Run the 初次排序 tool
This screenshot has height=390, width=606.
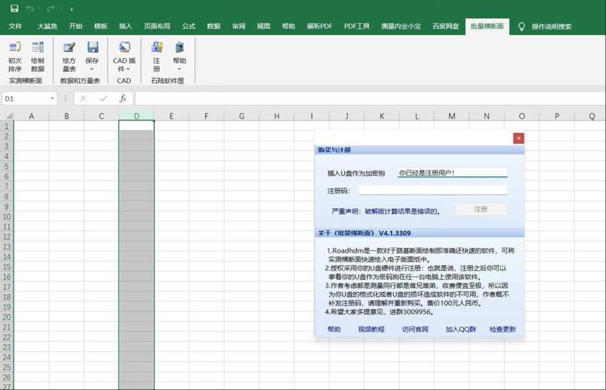click(x=15, y=56)
